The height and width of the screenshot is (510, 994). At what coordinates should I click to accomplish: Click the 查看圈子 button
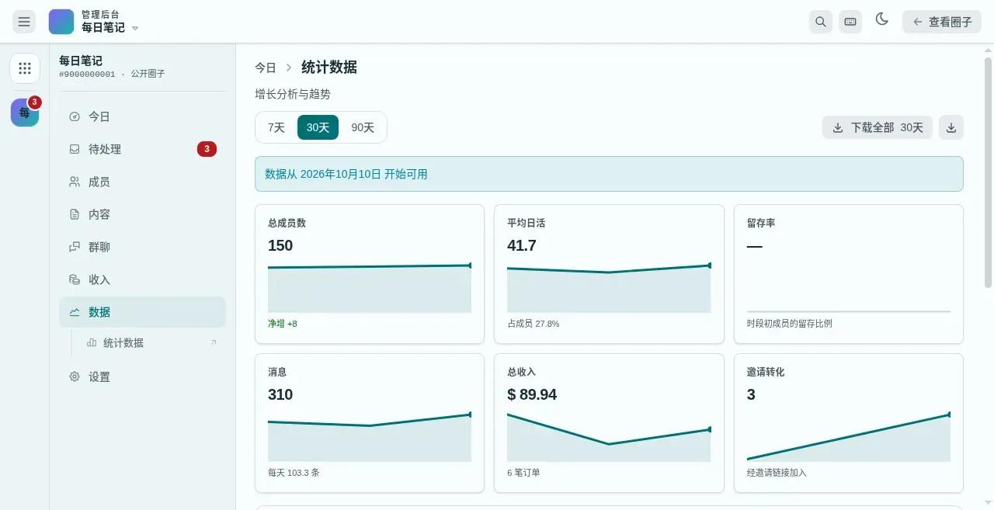(942, 22)
